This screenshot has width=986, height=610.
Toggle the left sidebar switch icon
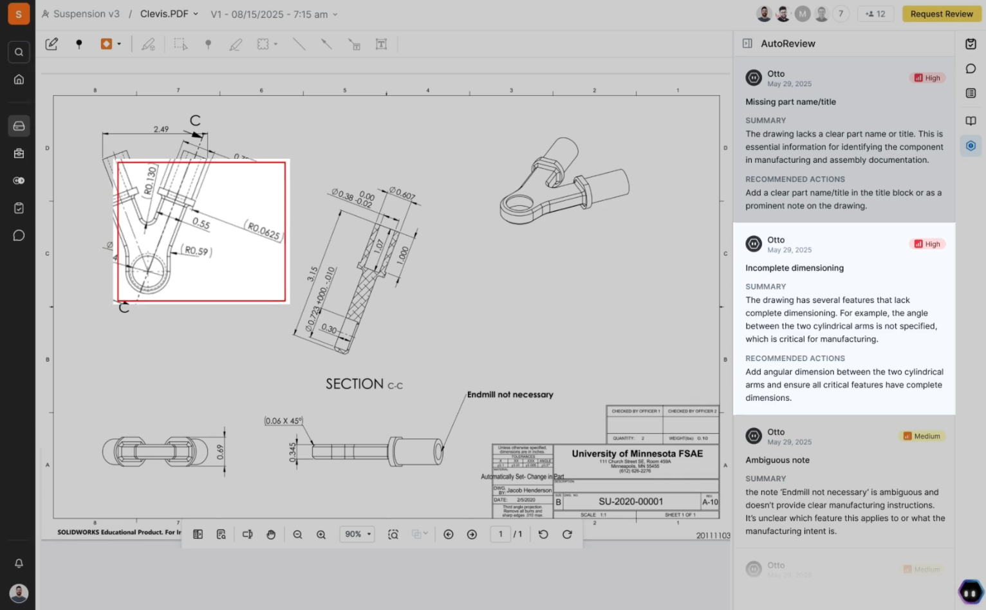(x=19, y=181)
